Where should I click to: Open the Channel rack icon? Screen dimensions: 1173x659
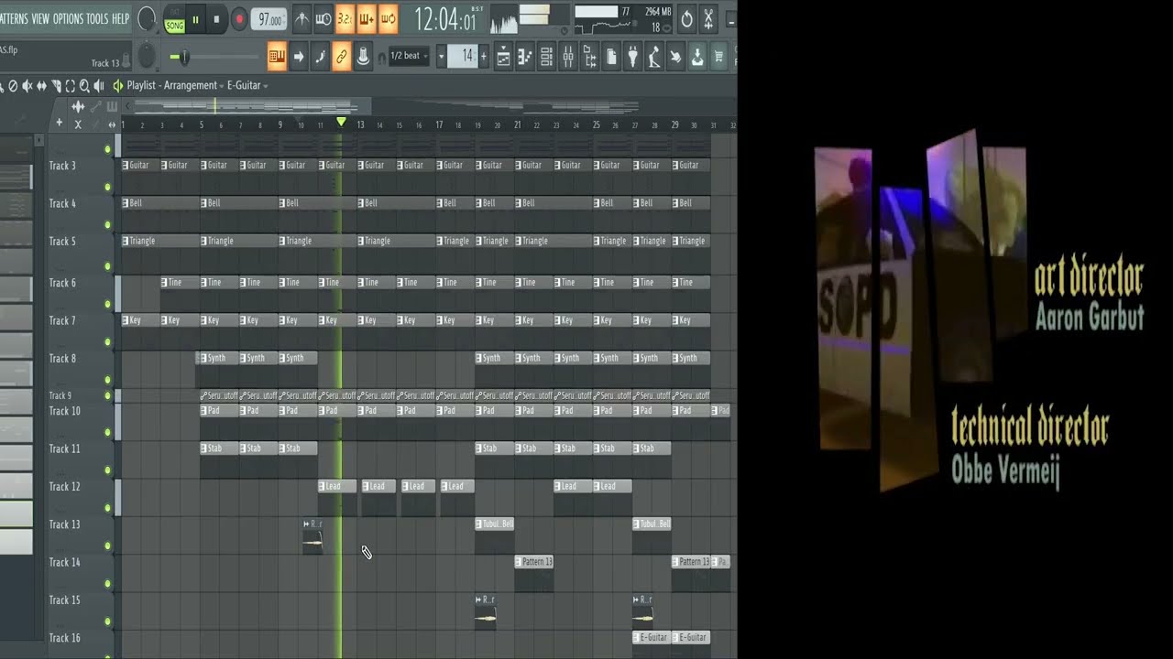pos(546,57)
